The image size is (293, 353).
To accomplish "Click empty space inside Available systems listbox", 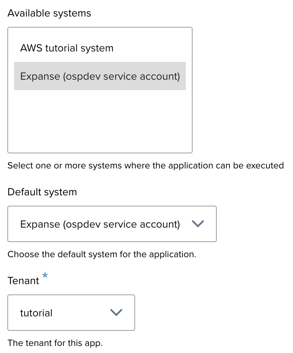I will point(100,121).
